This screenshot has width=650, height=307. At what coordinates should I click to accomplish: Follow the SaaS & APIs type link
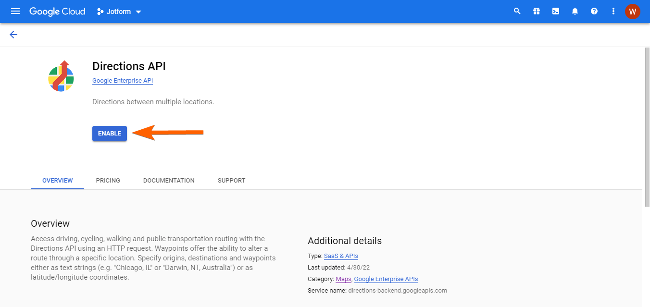(341, 256)
